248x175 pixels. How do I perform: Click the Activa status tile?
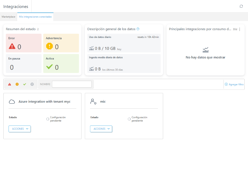point(61,64)
